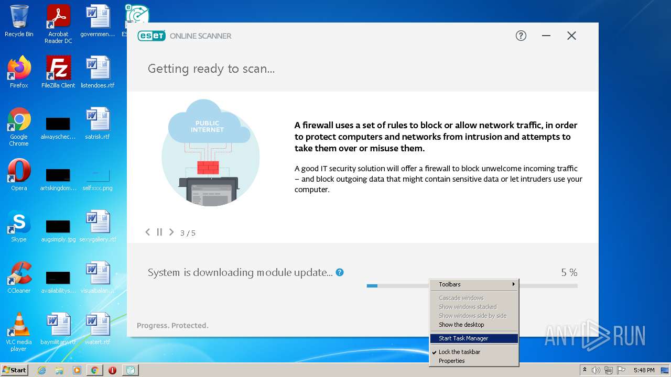Open the volume speaker tray icon

pos(596,370)
